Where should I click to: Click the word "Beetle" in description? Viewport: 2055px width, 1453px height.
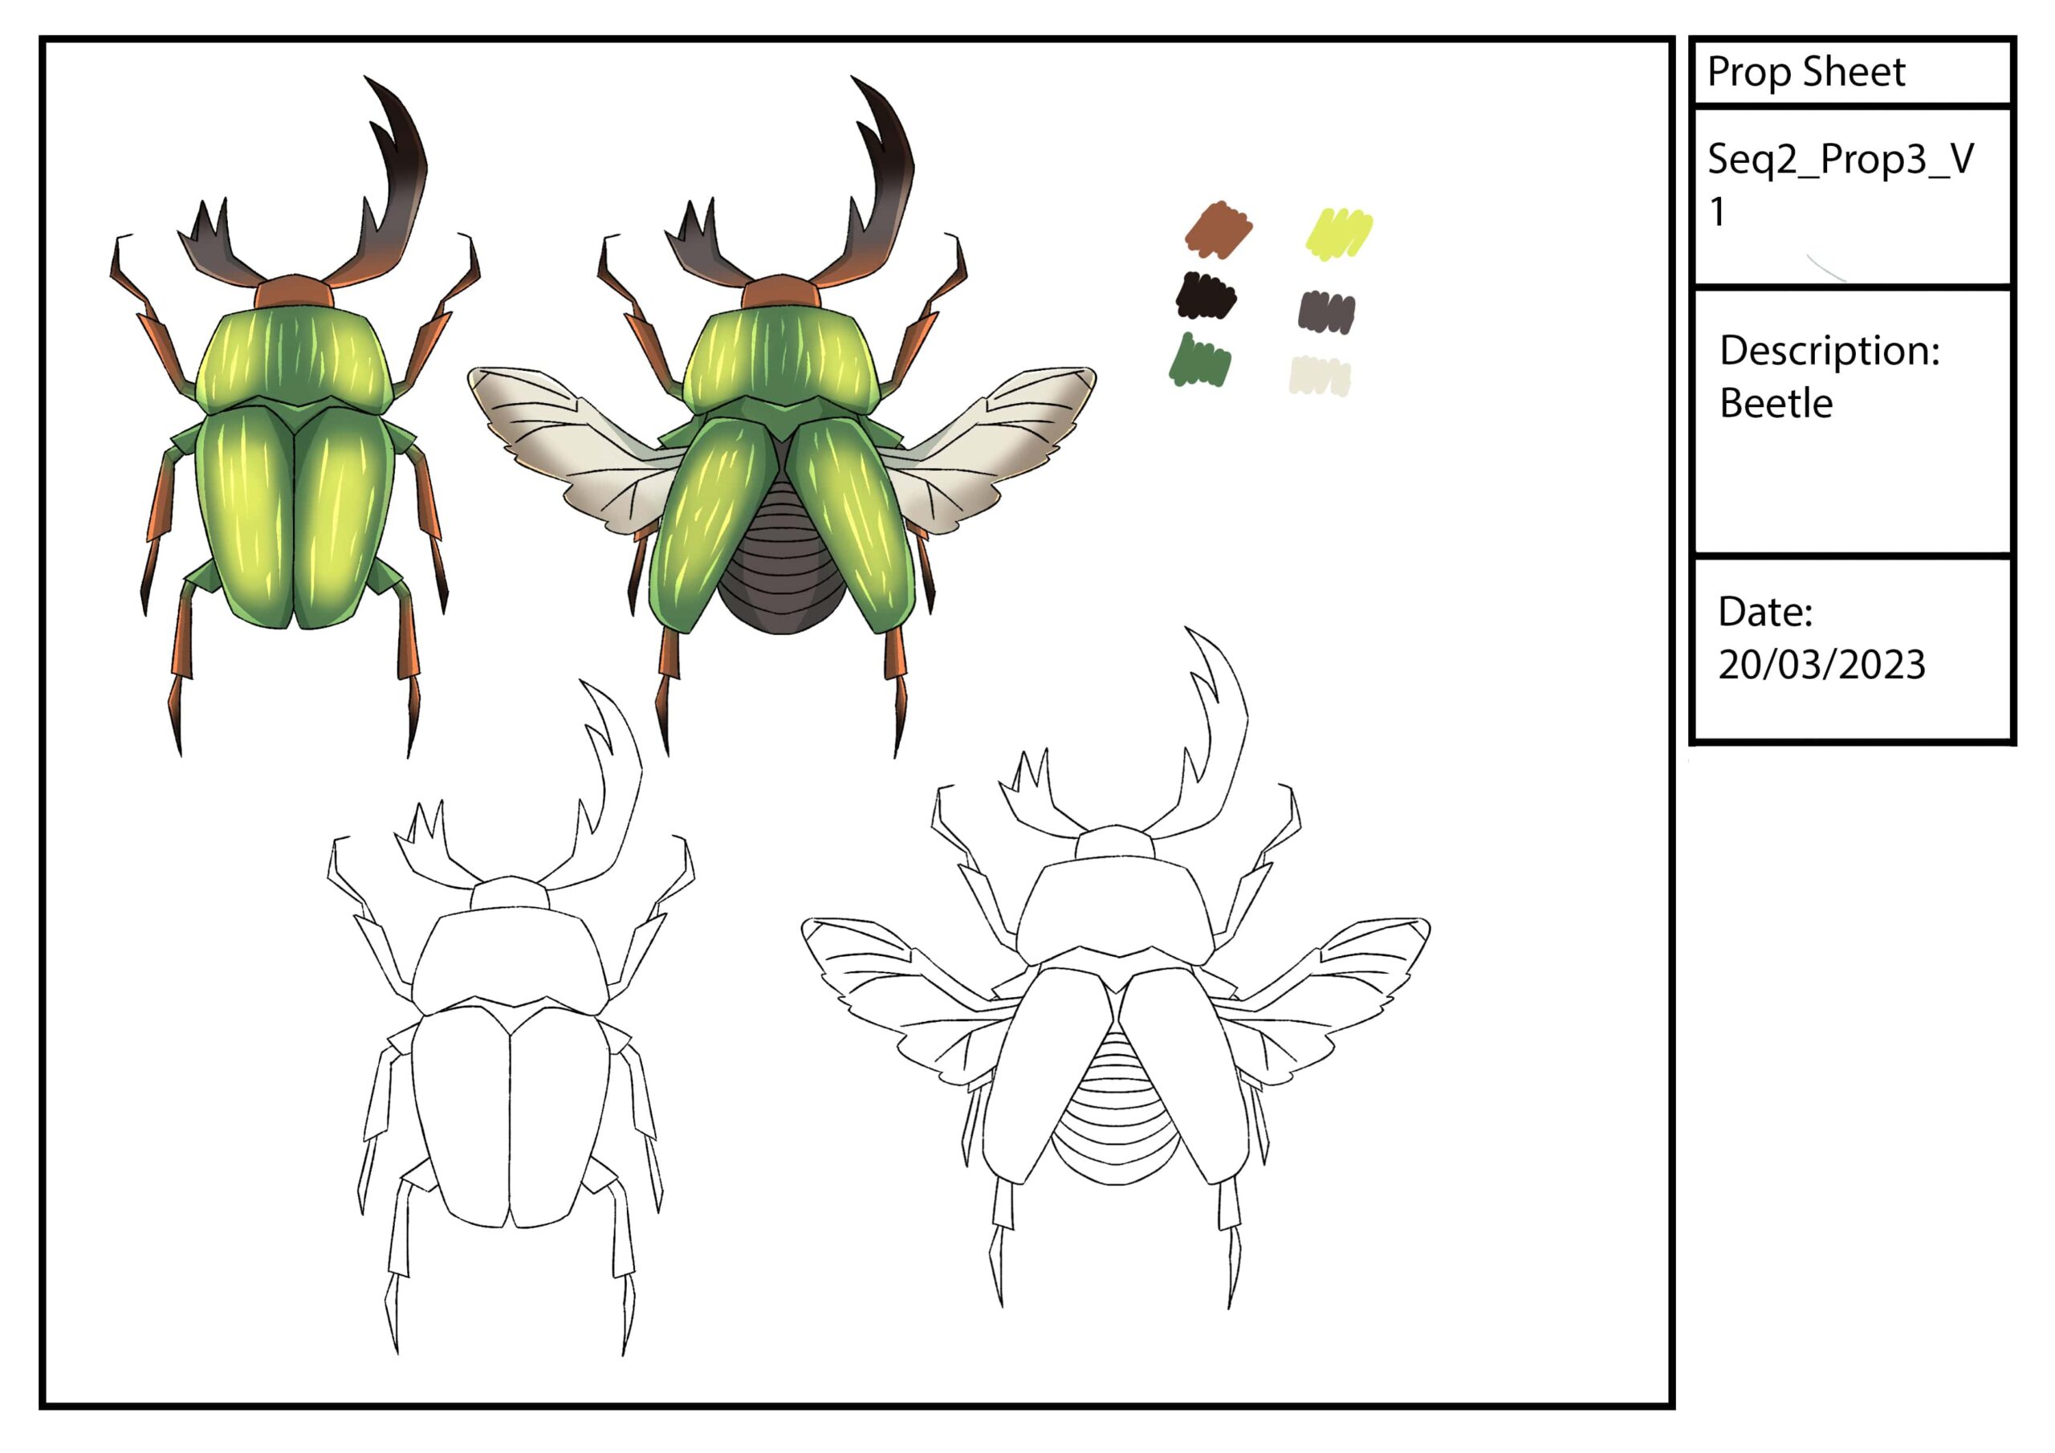[1776, 404]
